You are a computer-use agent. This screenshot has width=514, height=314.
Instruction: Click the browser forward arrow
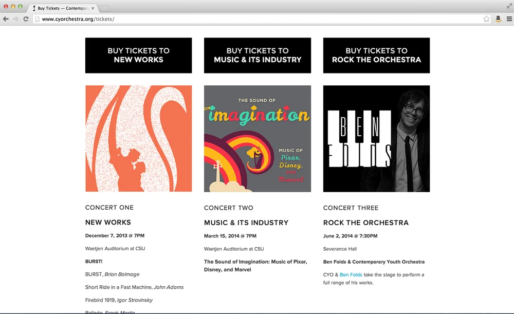click(16, 19)
